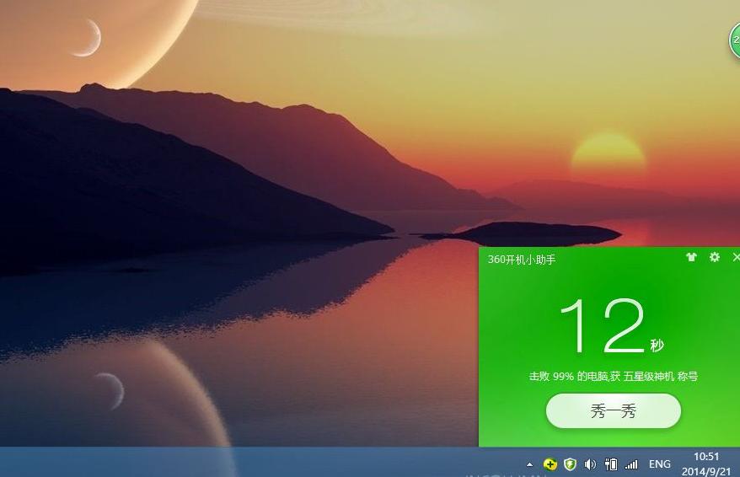Image resolution: width=740 pixels, height=477 pixels.
Task: Click the 五星级神机 rank label
Action: [649, 377]
